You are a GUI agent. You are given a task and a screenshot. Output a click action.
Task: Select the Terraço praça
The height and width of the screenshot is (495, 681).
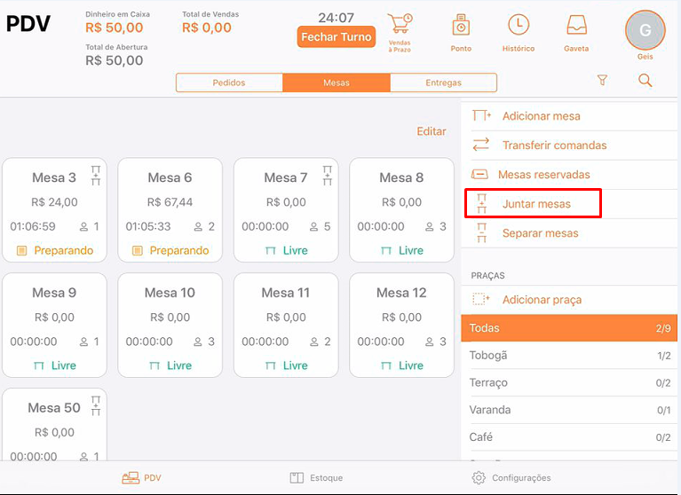[569, 382]
